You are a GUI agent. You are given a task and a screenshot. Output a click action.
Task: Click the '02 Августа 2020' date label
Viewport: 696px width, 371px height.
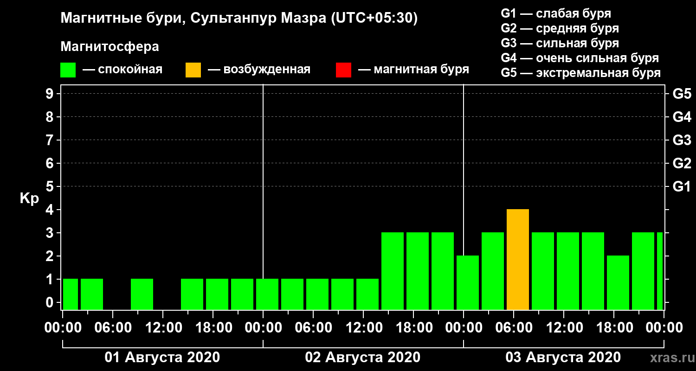click(363, 358)
